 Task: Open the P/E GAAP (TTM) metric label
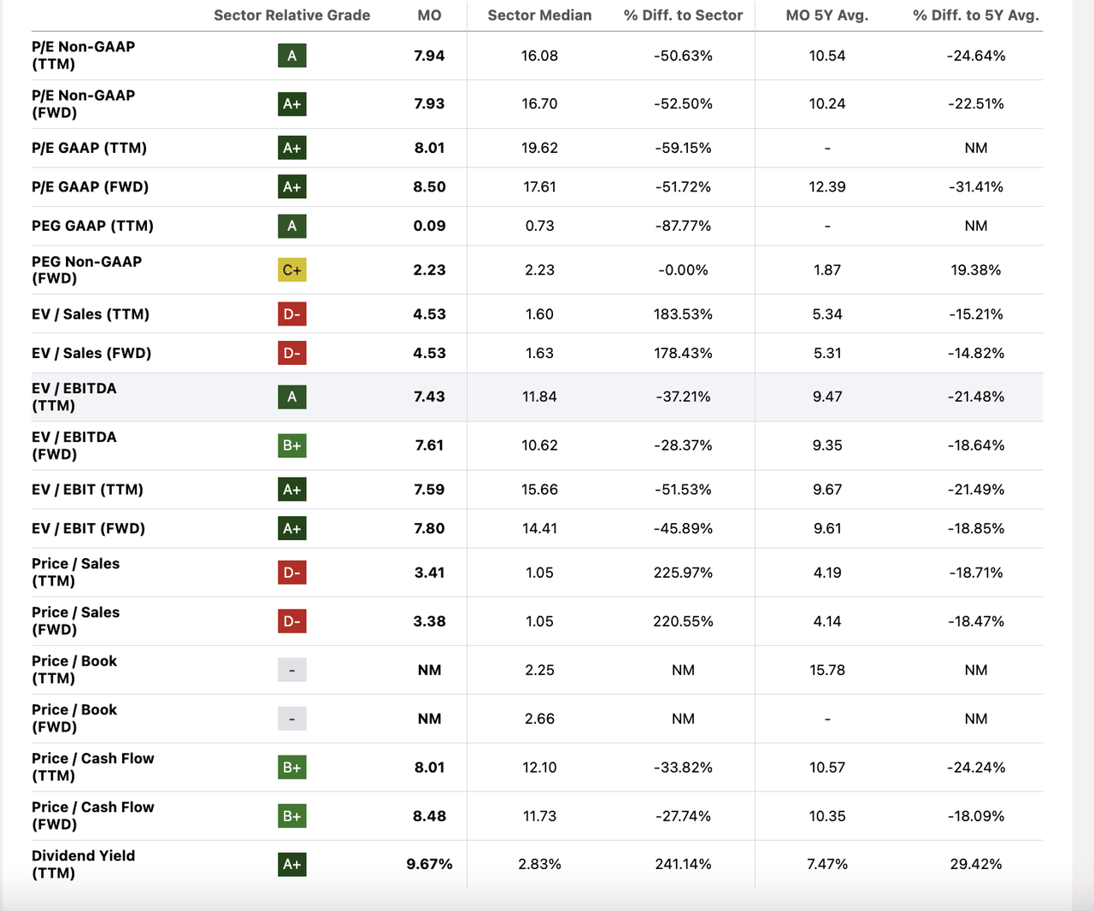(x=89, y=148)
